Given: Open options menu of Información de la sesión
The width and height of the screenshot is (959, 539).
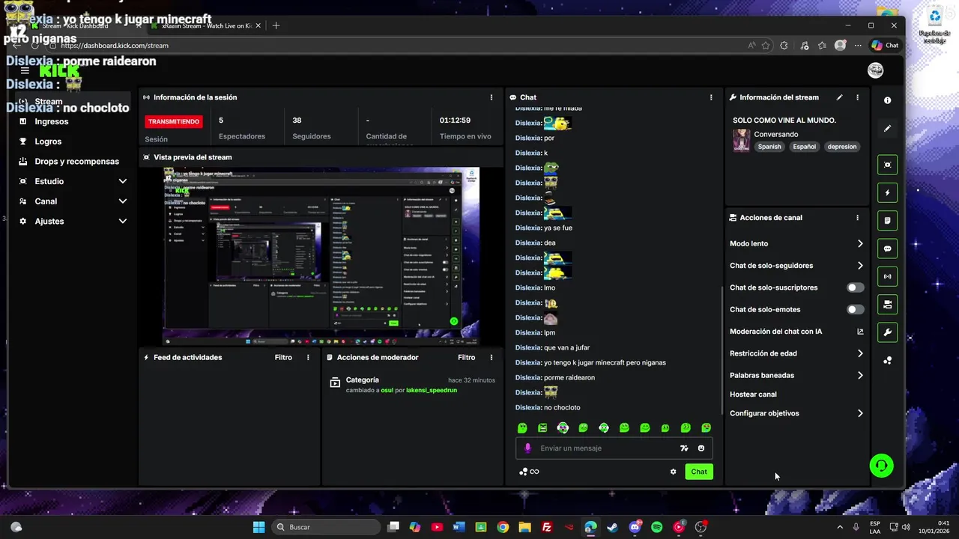Looking at the screenshot, I should [491, 97].
